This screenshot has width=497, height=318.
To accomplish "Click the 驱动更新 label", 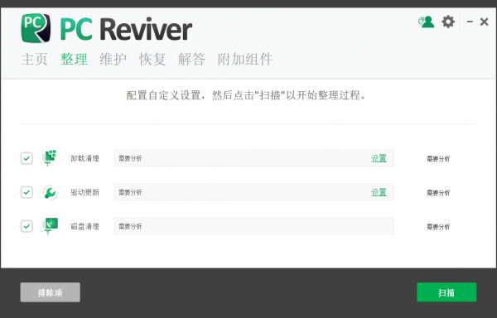I will [x=84, y=192].
